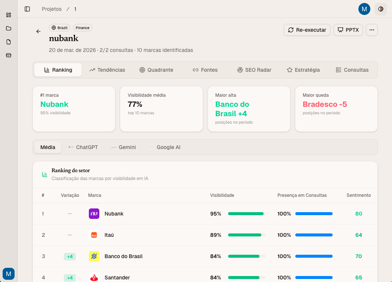Open the document icon in left sidebar

(9, 42)
